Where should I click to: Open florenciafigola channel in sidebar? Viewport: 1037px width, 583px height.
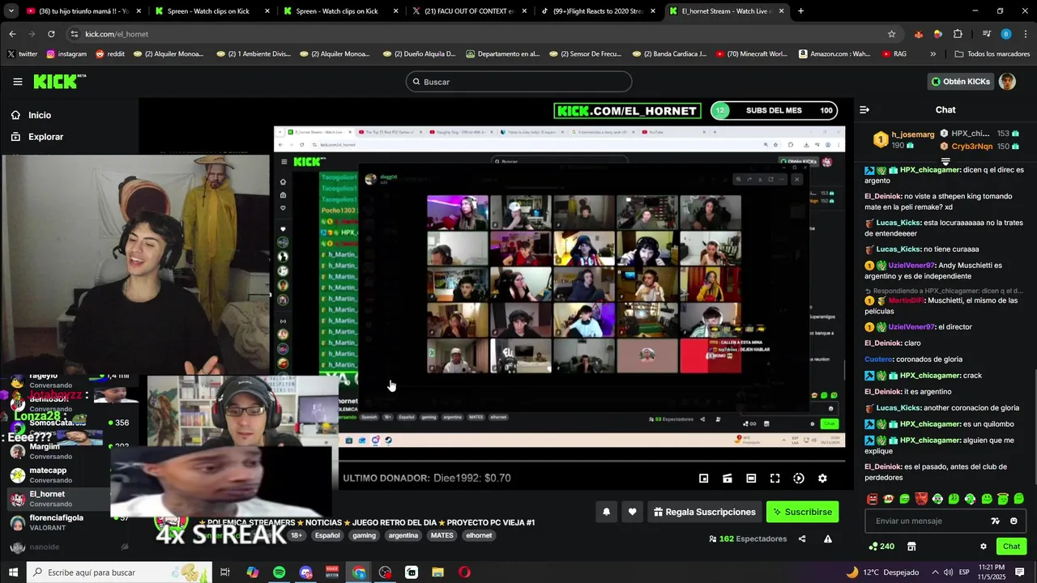click(x=57, y=523)
